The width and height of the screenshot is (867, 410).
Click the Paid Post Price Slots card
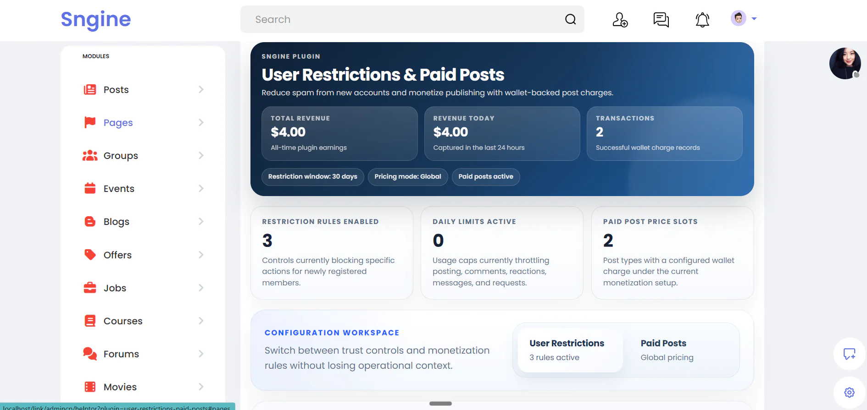(672, 253)
